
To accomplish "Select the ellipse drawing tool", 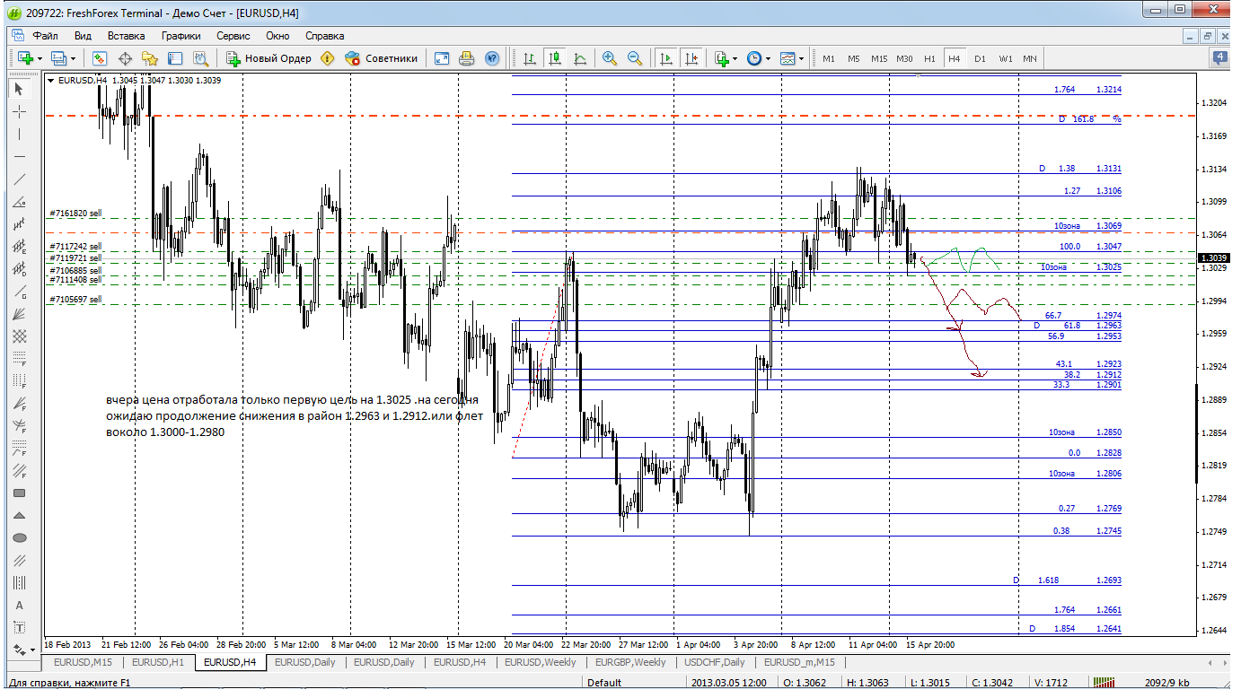I will [x=20, y=538].
